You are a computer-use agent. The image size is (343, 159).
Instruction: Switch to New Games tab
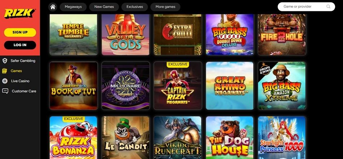coord(104,7)
